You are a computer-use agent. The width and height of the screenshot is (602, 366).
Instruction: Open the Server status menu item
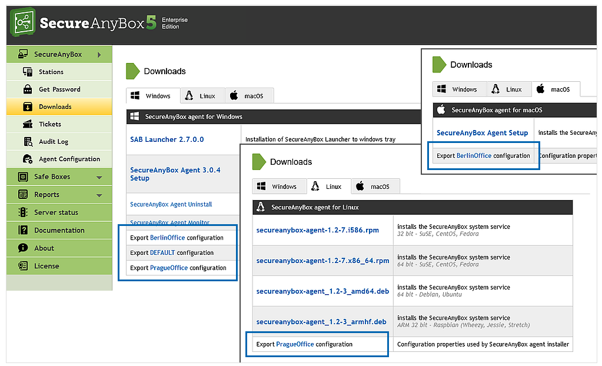[x=59, y=212]
